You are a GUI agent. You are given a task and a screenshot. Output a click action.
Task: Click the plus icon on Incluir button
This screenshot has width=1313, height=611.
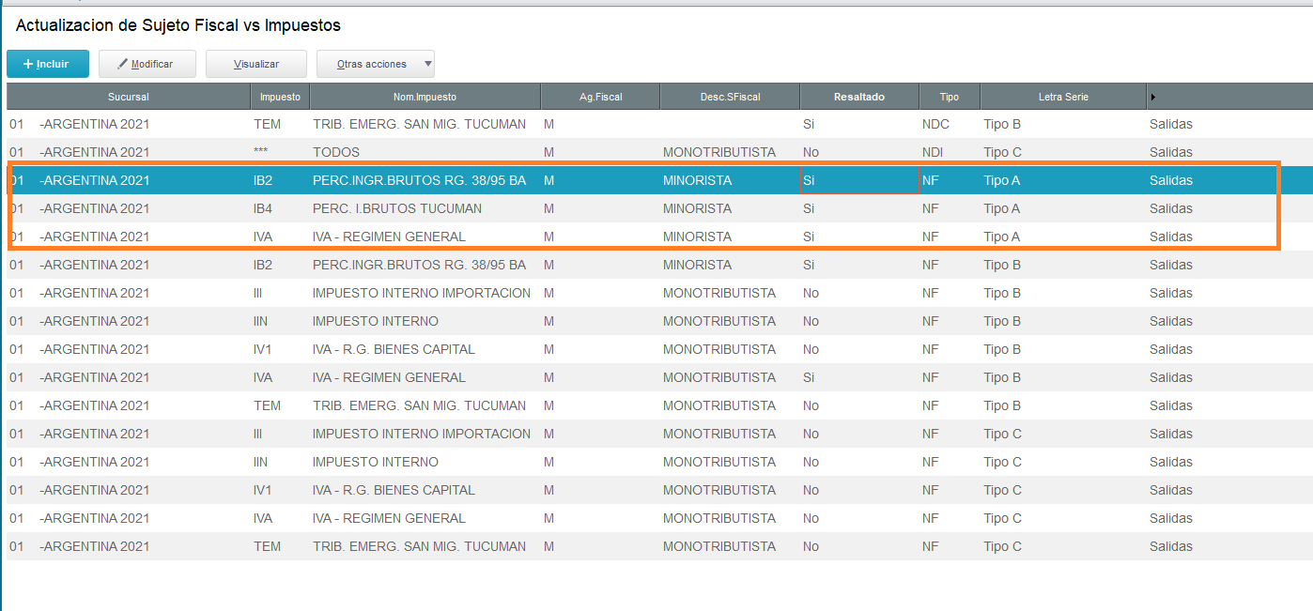(28, 64)
